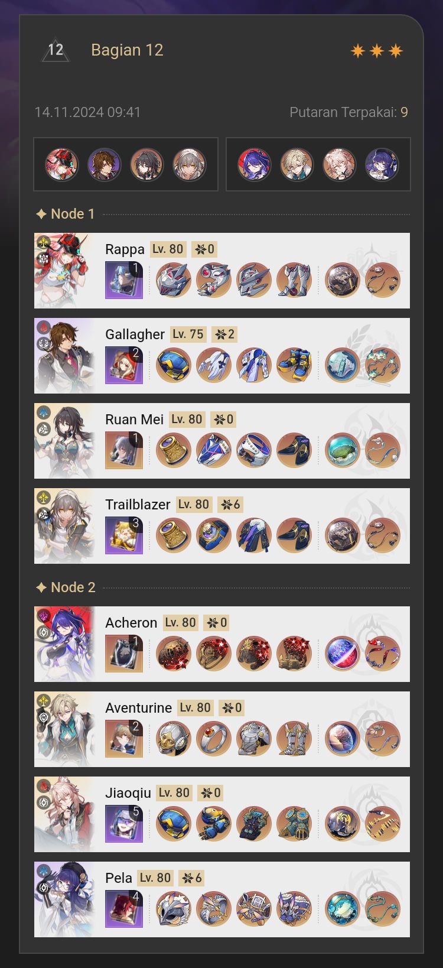Screen dimensions: 443x968
Task: Select Acheron's hands relic icon
Action: click(x=214, y=654)
